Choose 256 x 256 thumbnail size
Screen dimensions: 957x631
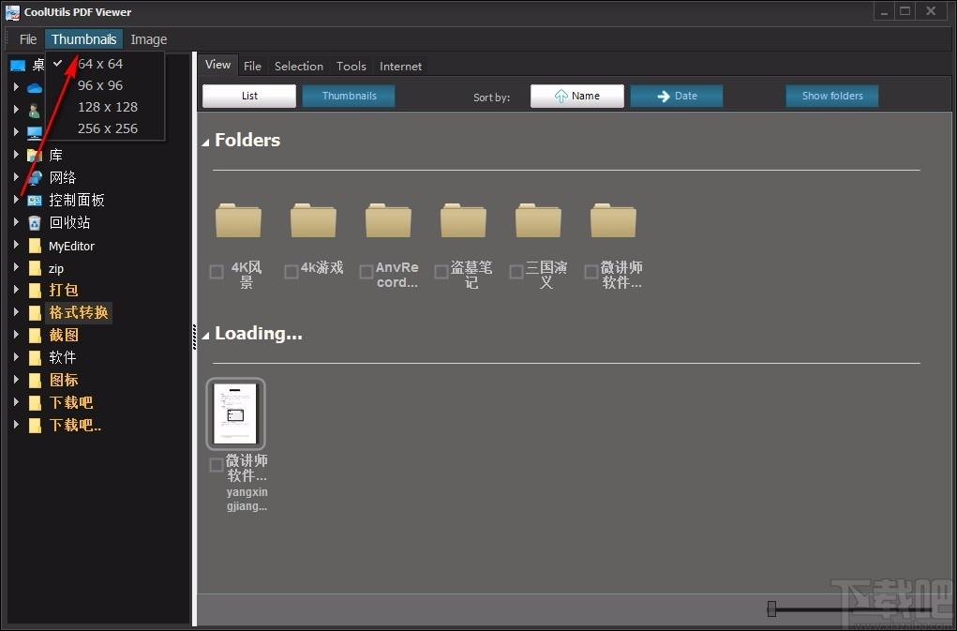tap(108, 128)
